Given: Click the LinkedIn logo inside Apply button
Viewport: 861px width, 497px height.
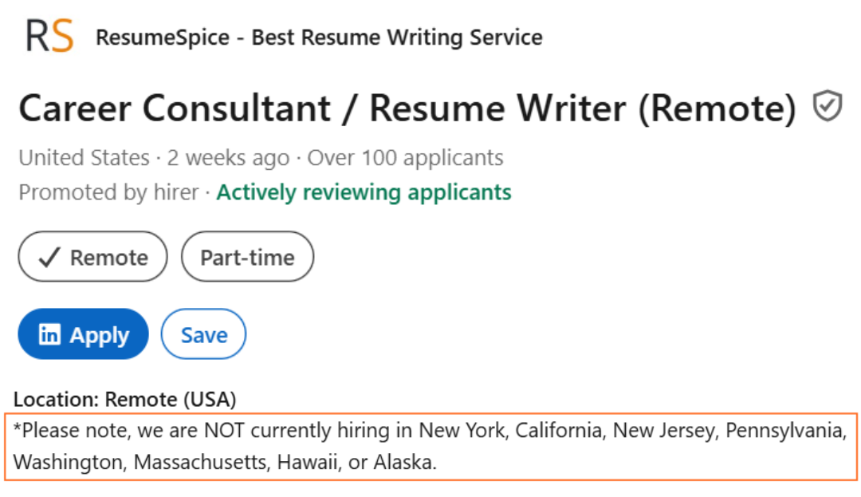Looking at the screenshot, I should (49, 335).
